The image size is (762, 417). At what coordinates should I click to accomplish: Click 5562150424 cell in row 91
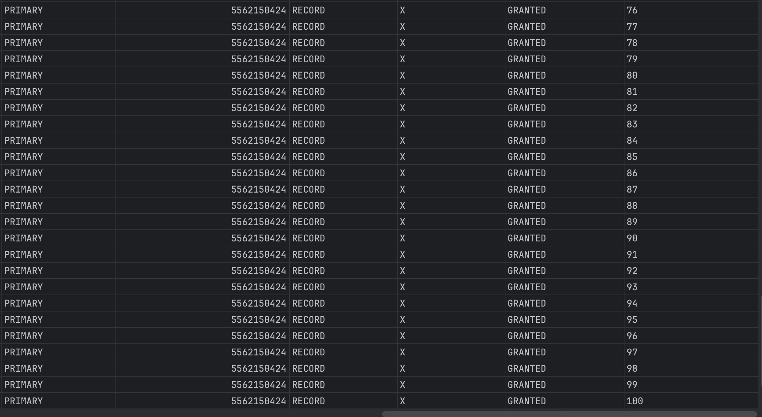[258, 255]
